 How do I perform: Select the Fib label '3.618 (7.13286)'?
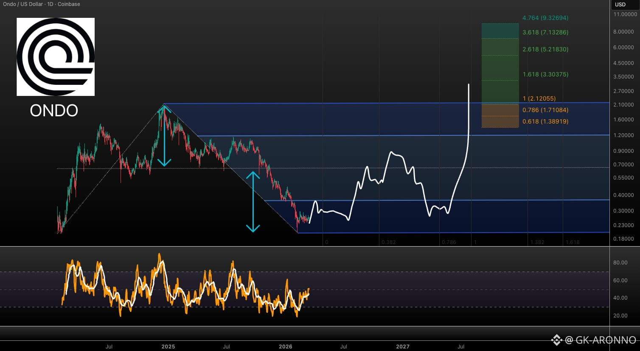[x=545, y=32]
